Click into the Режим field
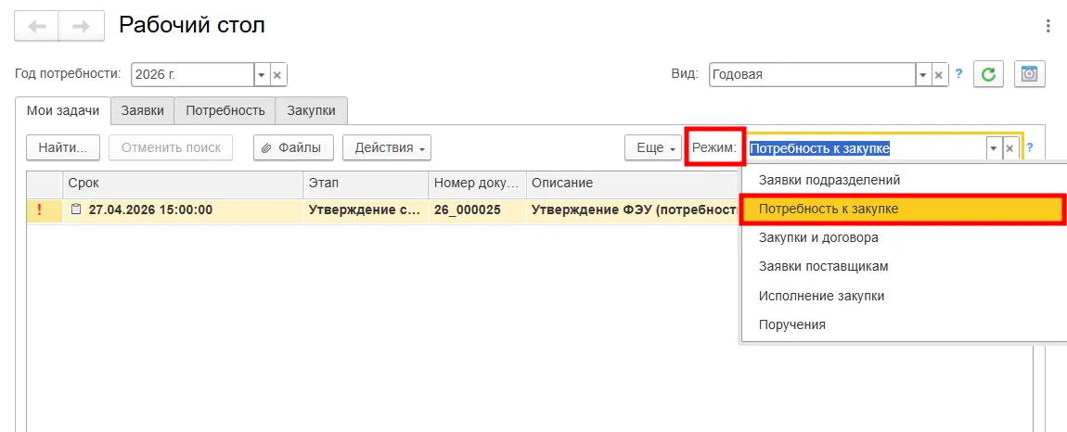This screenshot has width=1067, height=432. click(x=867, y=147)
